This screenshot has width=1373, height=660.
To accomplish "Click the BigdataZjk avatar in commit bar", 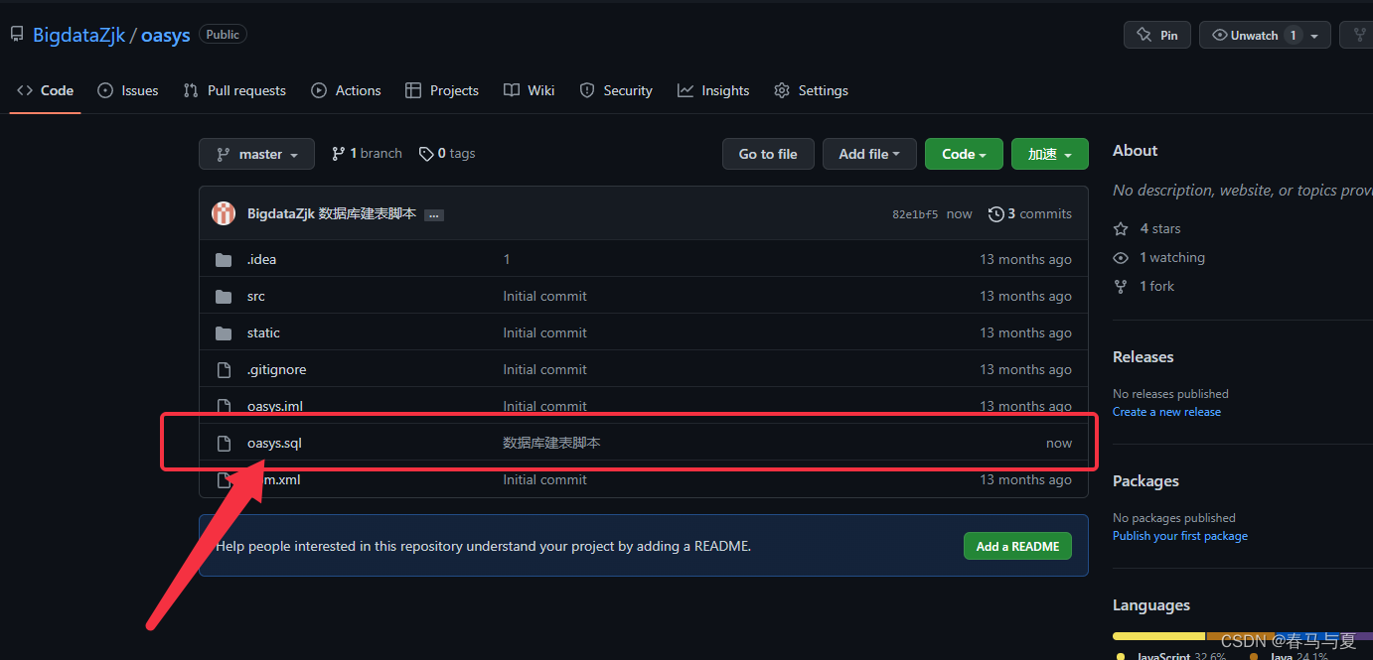I will tap(224, 213).
